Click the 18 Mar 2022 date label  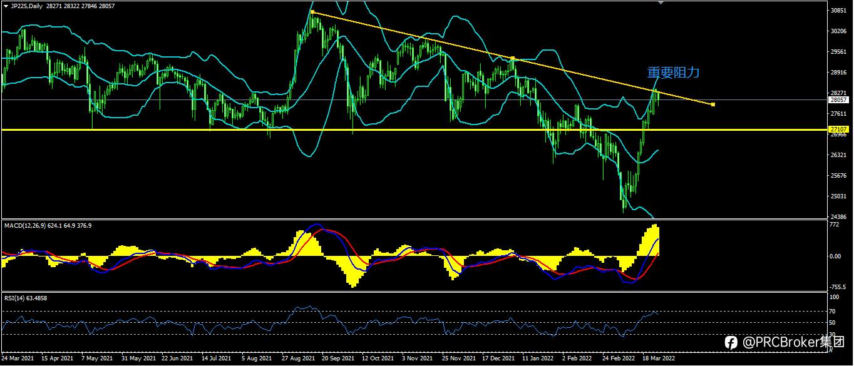coord(659,359)
